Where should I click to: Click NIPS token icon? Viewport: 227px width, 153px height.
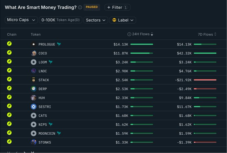[x=34, y=125]
